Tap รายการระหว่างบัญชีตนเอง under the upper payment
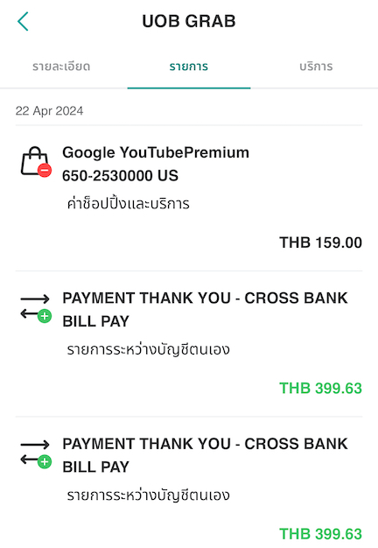Screen dimensions: 378x548 click(149, 349)
